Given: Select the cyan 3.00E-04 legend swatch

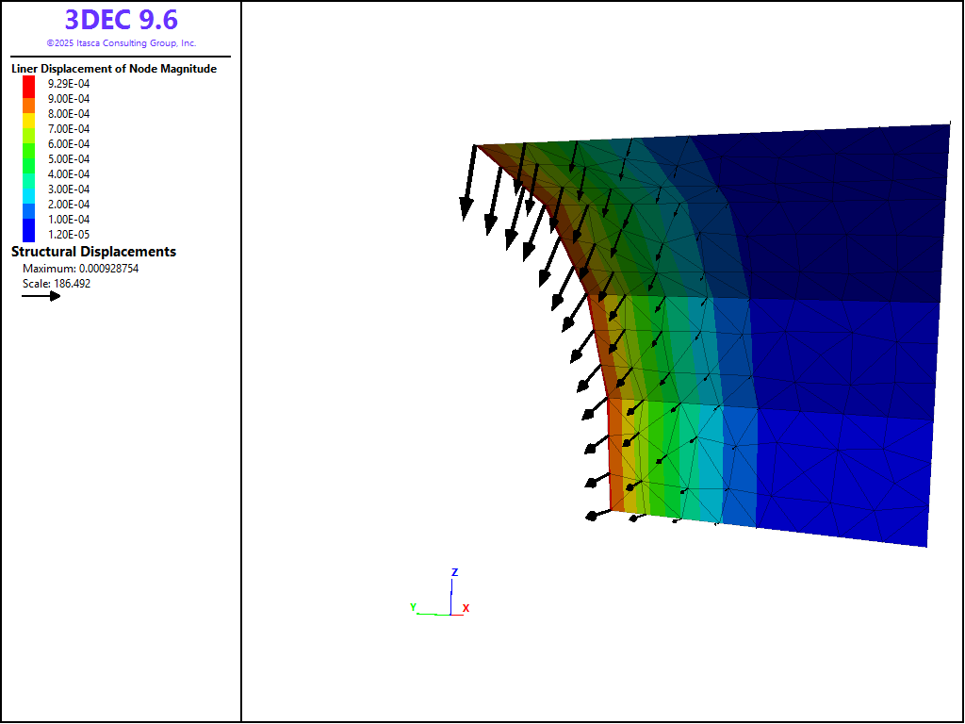Looking at the screenshot, I should tap(28, 189).
